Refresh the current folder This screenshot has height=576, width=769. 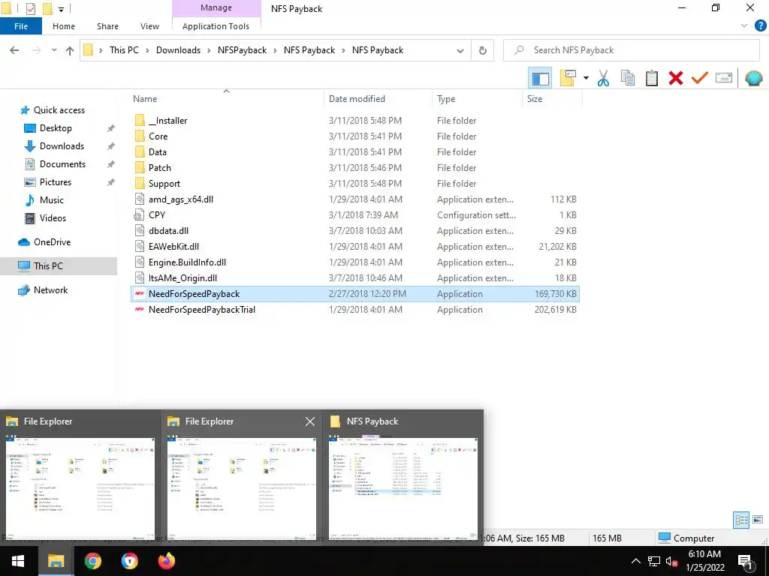[x=483, y=50]
